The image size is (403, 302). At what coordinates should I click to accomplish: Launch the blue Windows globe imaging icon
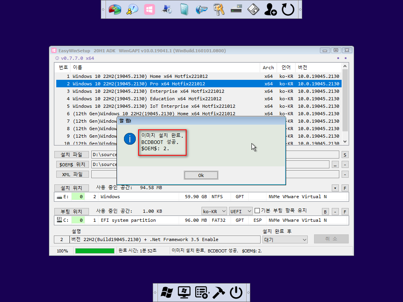pyautogui.click(x=201, y=9)
